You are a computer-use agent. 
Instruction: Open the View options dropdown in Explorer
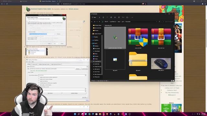tap(127, 17)
